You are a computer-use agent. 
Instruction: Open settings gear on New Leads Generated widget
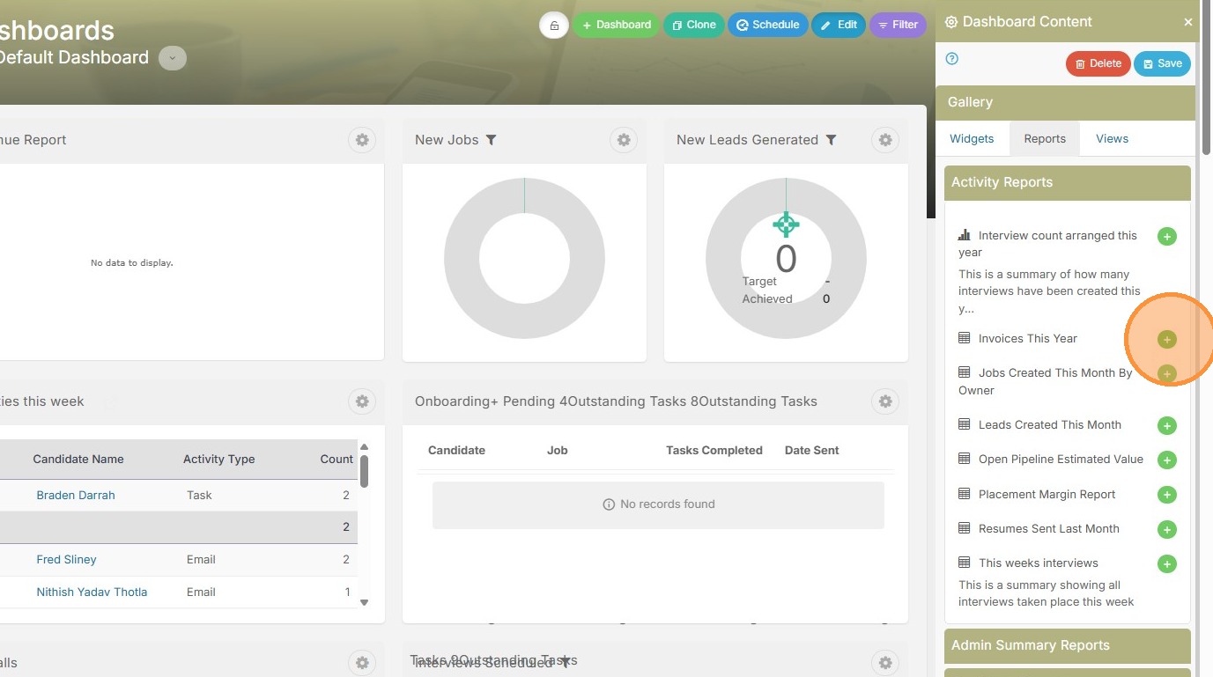pyautogui.click(x=885, y=140)
